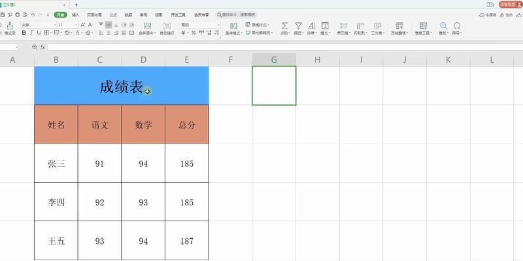Viewport: 523px width, 261px height.
Task: Select the cell containing 187
Action: pyautogui.click(x=187, y=241)
